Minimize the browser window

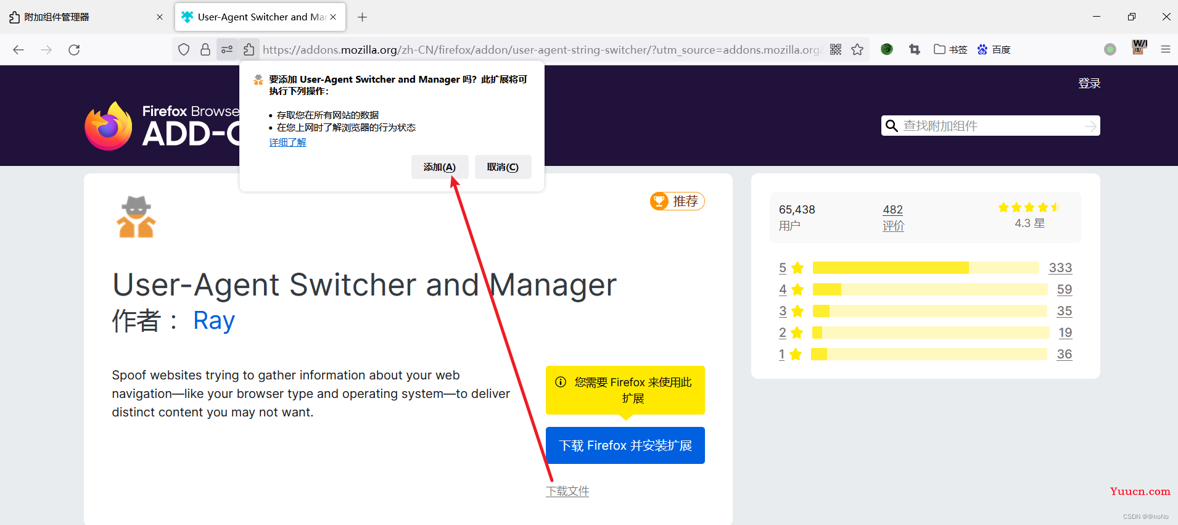coord(1097,17)
